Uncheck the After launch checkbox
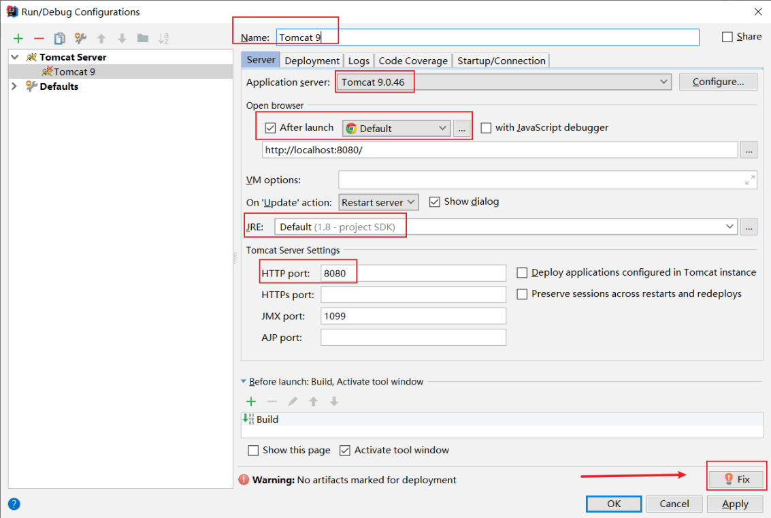Screen dimensions: 771x518 click(270, 128)
